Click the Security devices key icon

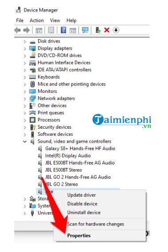[x=33, y=127]
